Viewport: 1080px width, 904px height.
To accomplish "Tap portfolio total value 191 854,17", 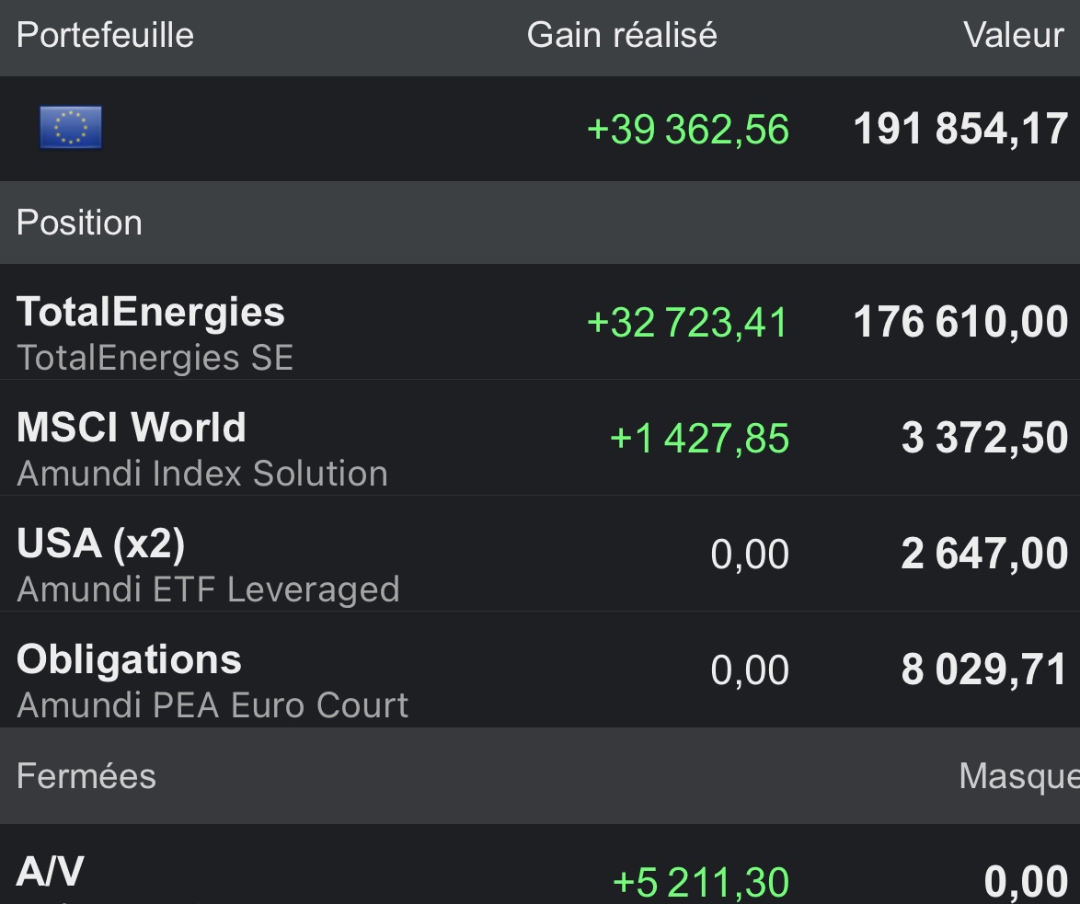I will tap(960, 129).
